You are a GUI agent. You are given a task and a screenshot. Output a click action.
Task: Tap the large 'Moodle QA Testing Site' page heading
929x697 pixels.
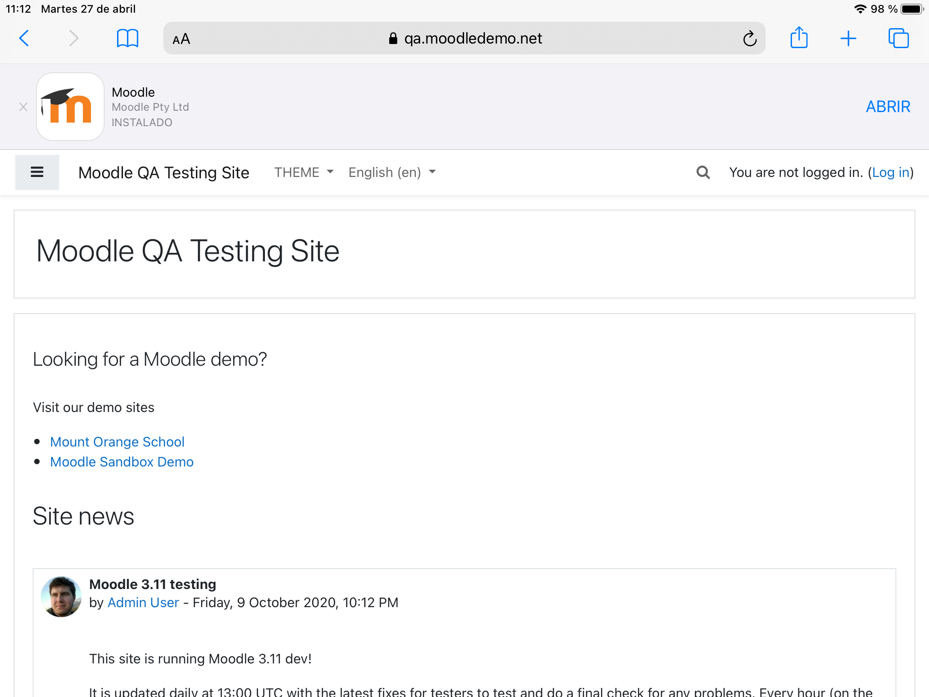188,251
